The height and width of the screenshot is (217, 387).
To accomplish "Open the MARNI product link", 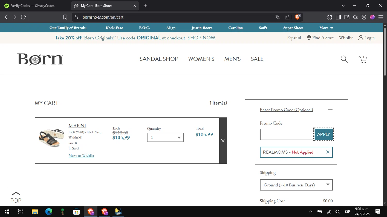I will (77, 126).
